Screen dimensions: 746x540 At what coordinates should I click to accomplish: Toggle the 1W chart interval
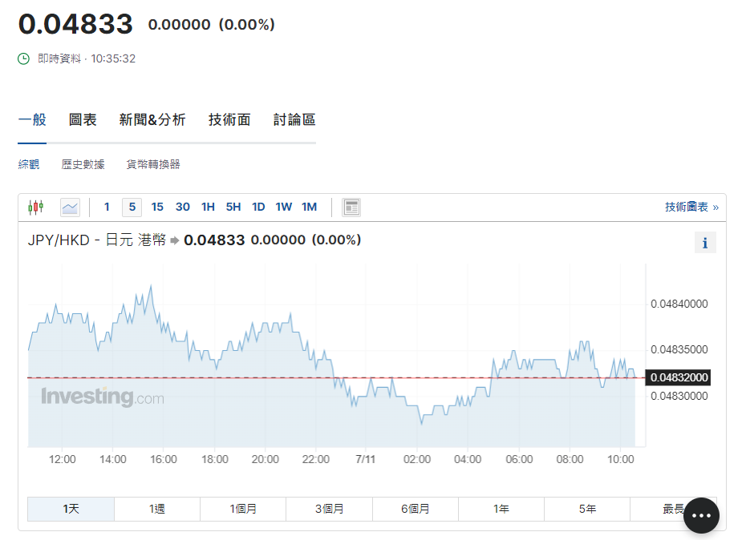point(283,207)
